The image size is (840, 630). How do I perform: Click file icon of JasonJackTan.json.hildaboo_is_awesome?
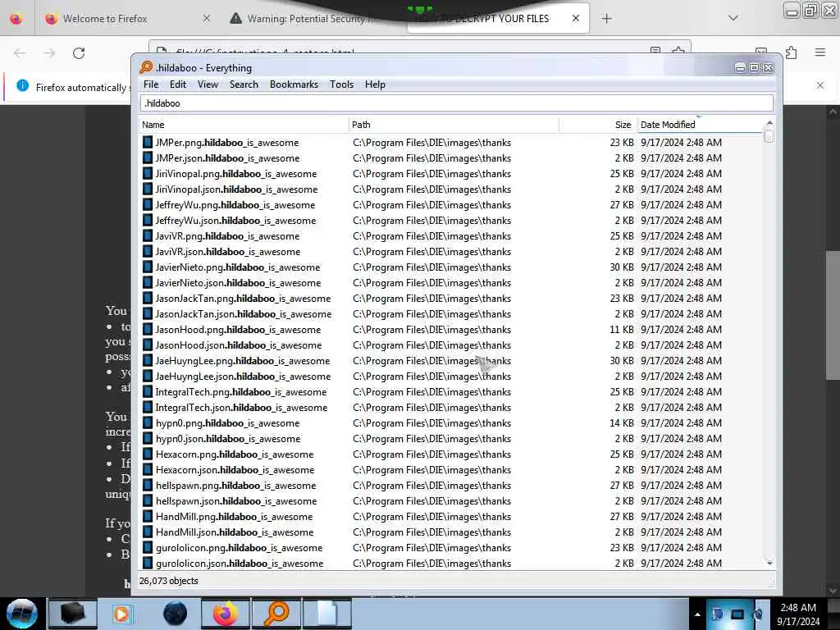[x=148, y=314]
